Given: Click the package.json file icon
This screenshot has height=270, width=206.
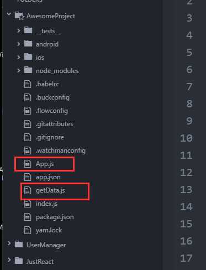Looking at the screenshot, I should coord(28,217).
